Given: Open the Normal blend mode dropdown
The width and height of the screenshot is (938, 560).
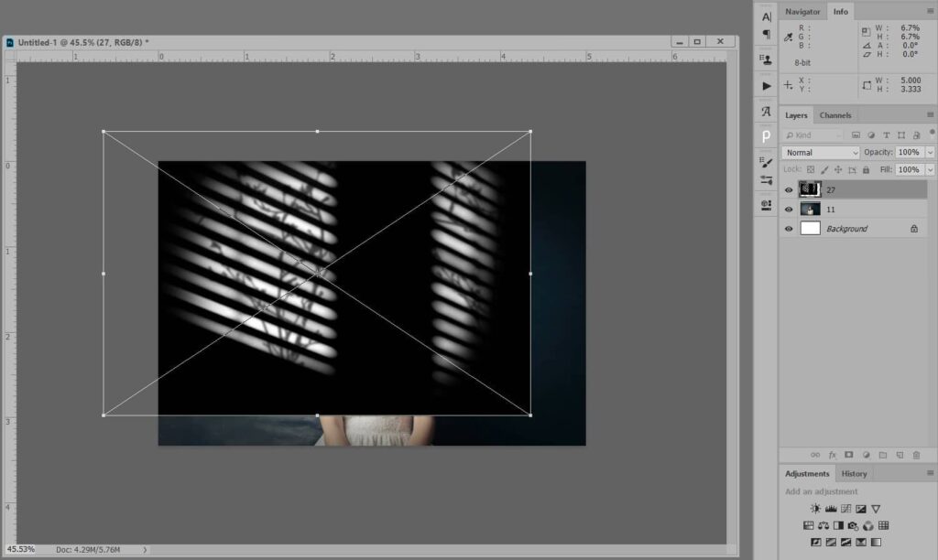Looking at the screenshot, I should pyautogui.click(x=821, y=153).
